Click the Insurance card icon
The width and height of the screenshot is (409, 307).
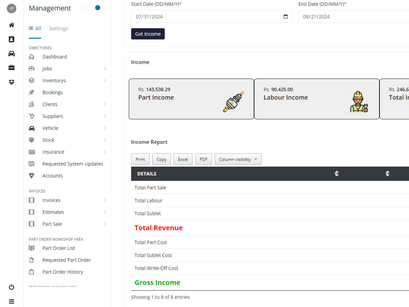(x=31, y=152)
